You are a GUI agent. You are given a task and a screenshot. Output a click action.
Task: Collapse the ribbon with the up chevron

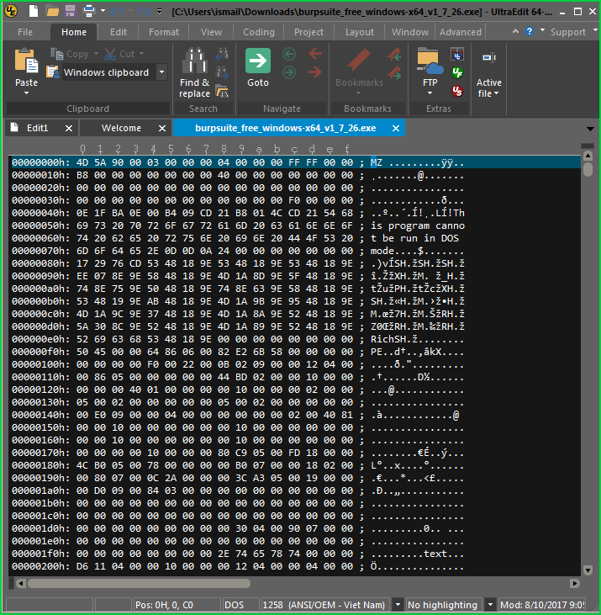(x=515, y=31)
